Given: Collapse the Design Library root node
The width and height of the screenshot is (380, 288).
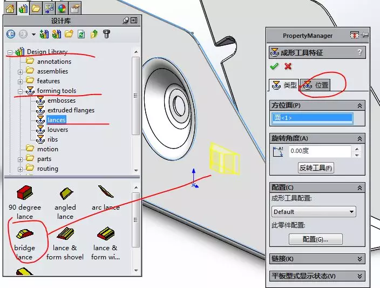Looking at the screenshot, I should point(10,52).
